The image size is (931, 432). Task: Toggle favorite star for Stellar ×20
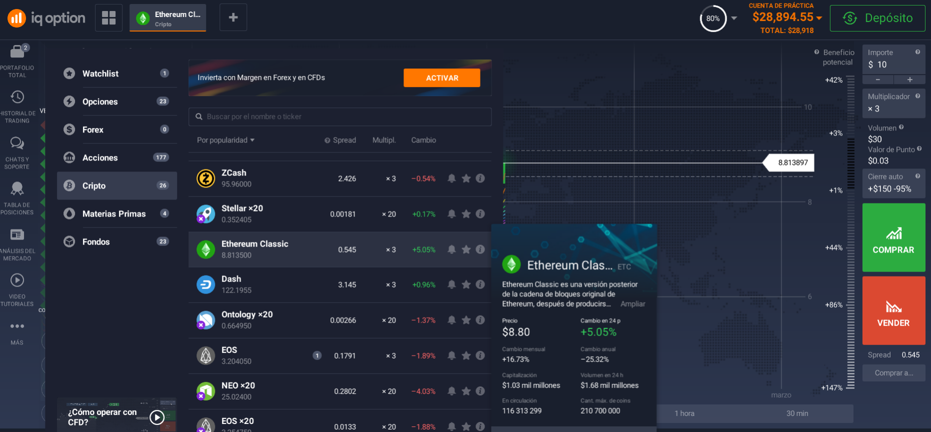(x=466, y=214)
